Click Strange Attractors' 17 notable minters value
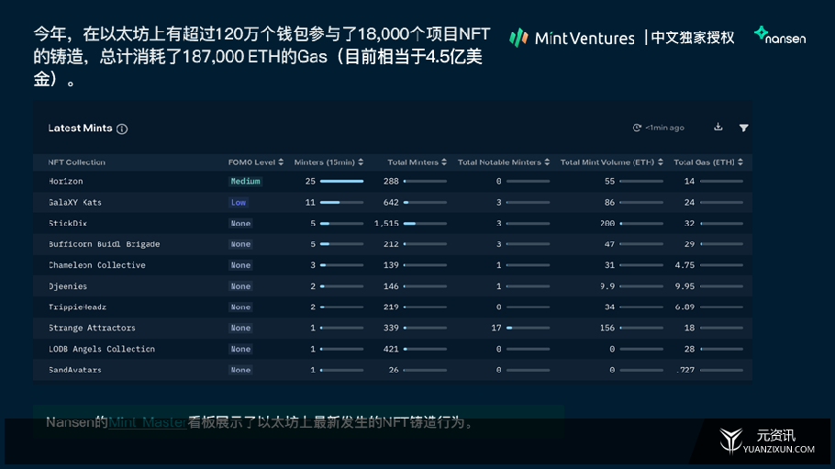This screenshot has height=469, width=835. (x=496, y=328)
